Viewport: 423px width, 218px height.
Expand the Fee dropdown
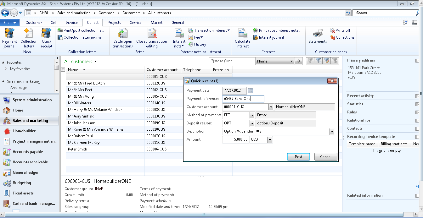coord(195,37)
